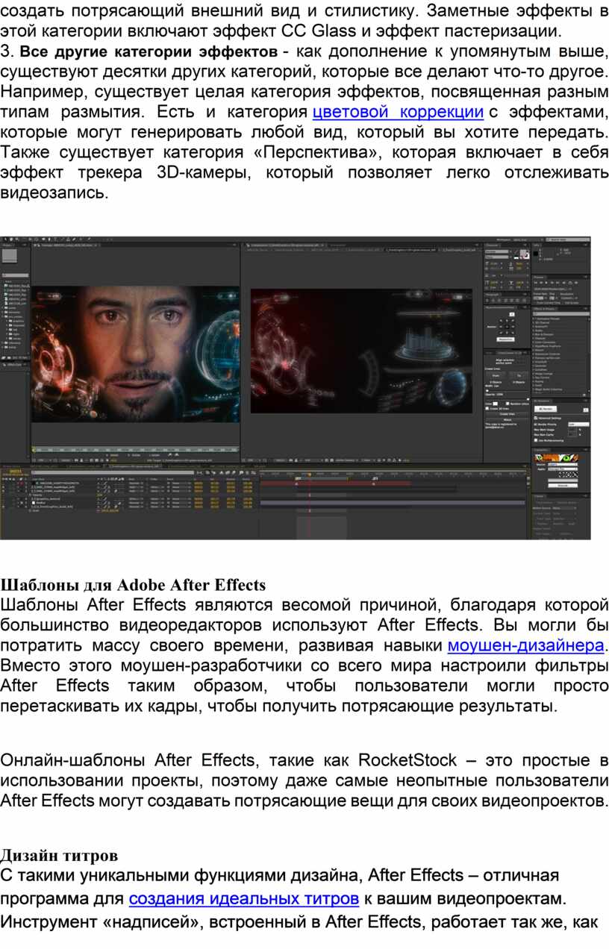Toggle the Use Multiprocessing checkbox
The width and height of the screenshot is (609, 949).
536,440
